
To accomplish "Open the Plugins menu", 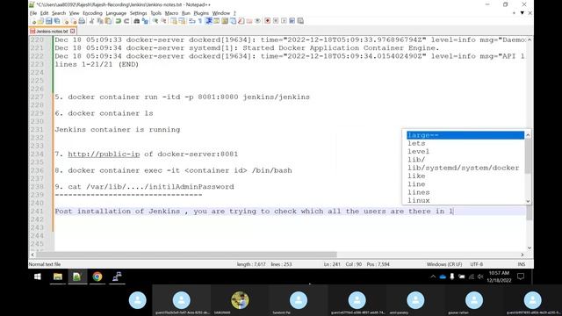I will point(201,13).
